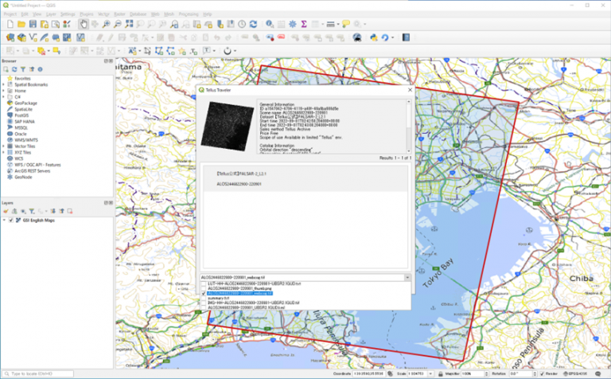Screen dimensions: 611x379
Task: Activate the Zoom In magnifier tool
Action: (106, 24)
